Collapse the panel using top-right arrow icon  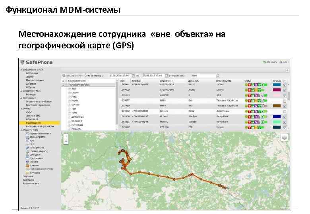click(x=287, y=71)
